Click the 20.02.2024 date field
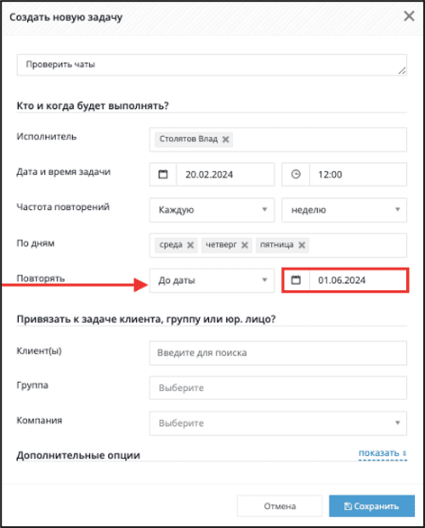 pyautogui.click(x=225, y=174)
